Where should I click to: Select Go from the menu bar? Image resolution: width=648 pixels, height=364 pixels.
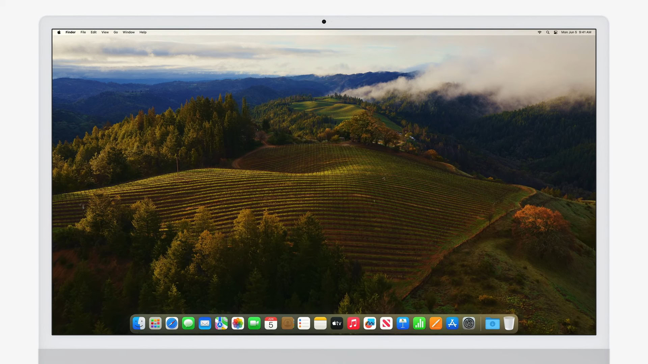(x=115, y=32)
